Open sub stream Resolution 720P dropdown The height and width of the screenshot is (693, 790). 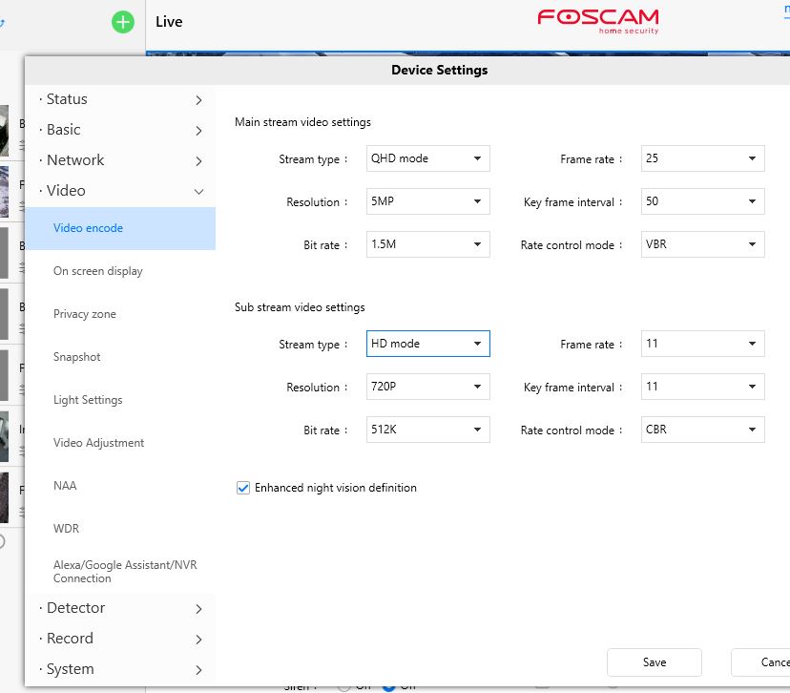coord(427,387)
